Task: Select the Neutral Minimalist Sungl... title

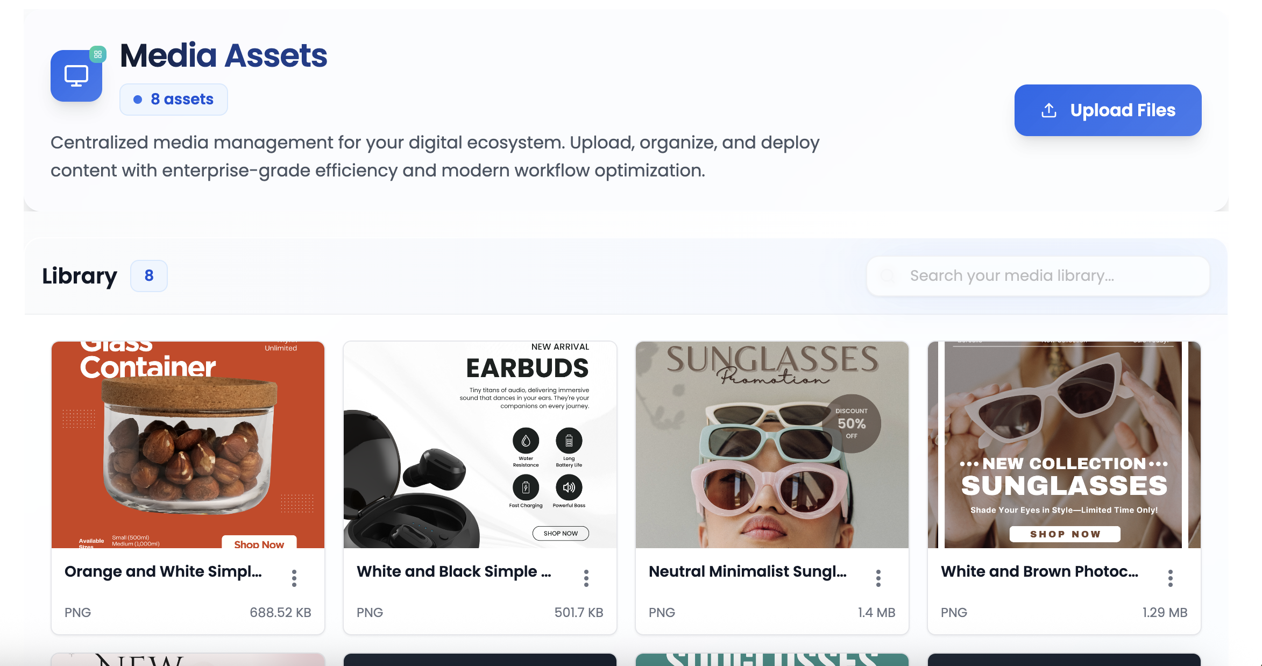Action: coord(747,571)
